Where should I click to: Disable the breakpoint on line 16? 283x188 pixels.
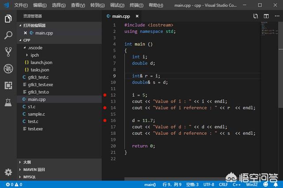(105, 121)
